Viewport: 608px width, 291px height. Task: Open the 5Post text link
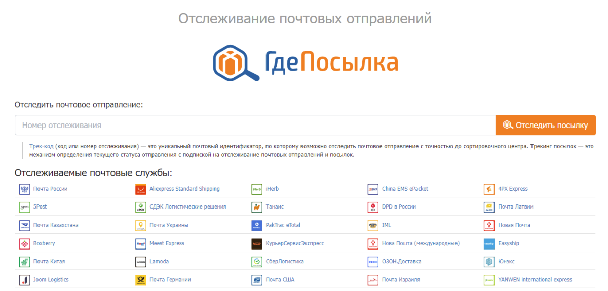coord(40,206)
